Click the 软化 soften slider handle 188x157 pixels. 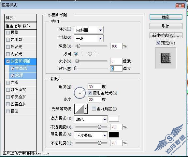click(x=76, y=68)
